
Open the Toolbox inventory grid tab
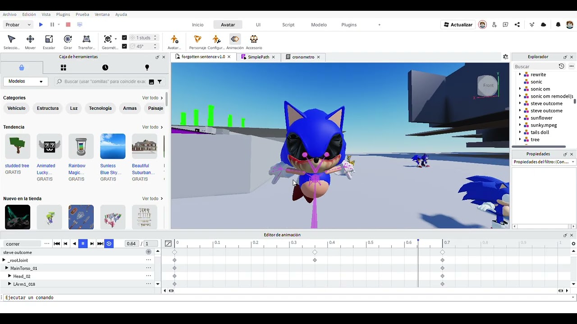pos(63,67)
